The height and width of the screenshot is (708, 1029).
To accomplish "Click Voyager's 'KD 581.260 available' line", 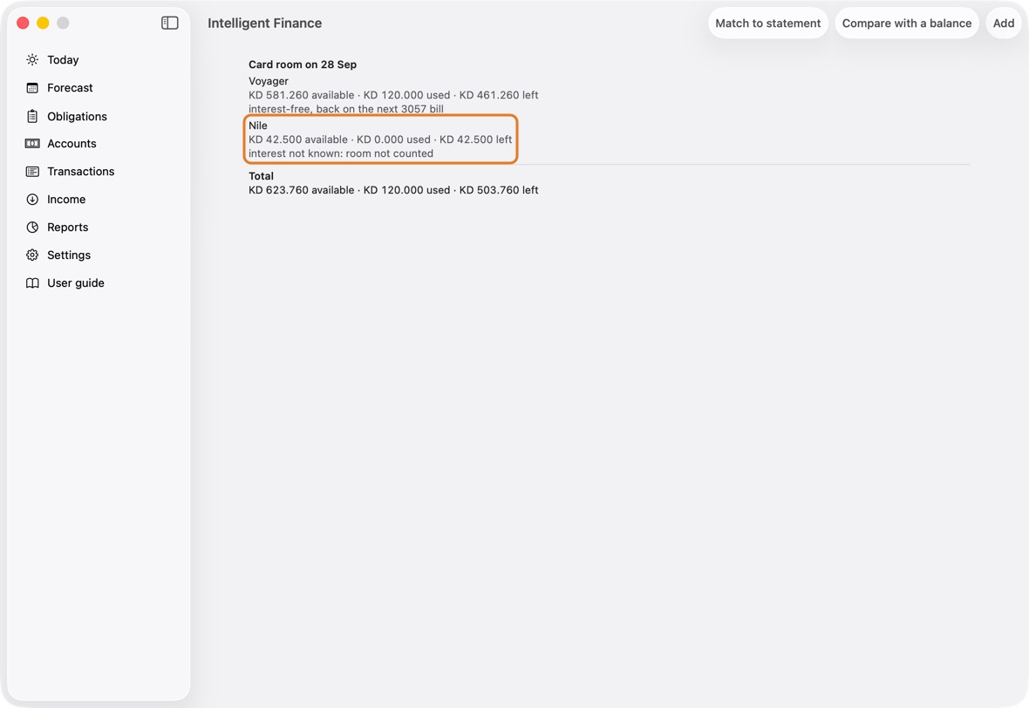I will tap(393, 95).
